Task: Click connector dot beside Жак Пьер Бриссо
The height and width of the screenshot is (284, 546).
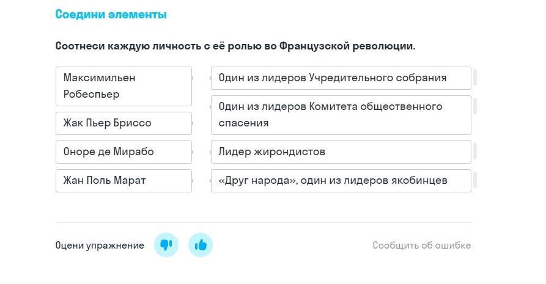Action: [x=193, y=123]
